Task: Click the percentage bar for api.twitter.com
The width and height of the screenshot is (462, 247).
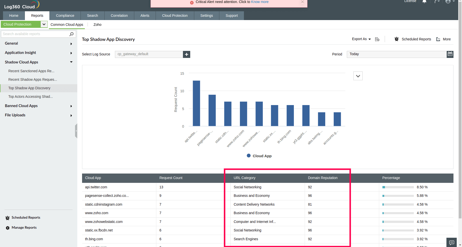Action: (398, 187)
